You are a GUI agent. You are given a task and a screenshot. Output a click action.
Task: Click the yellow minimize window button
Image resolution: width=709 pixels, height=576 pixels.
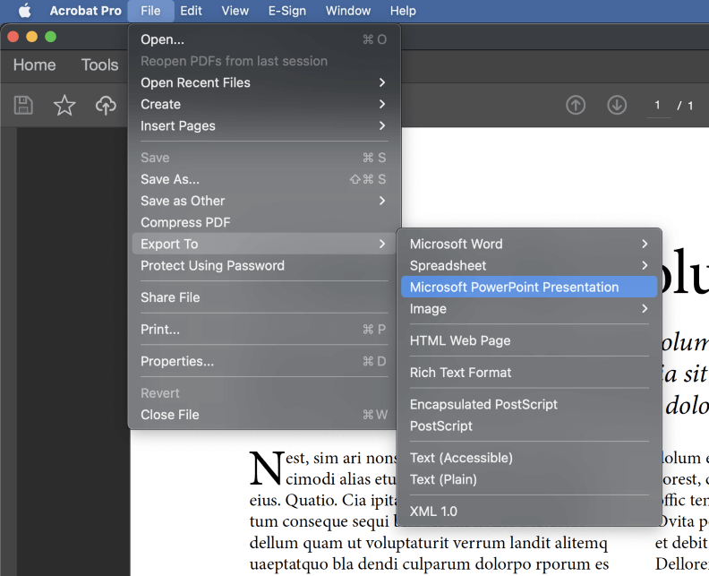(x=31, y=37)
